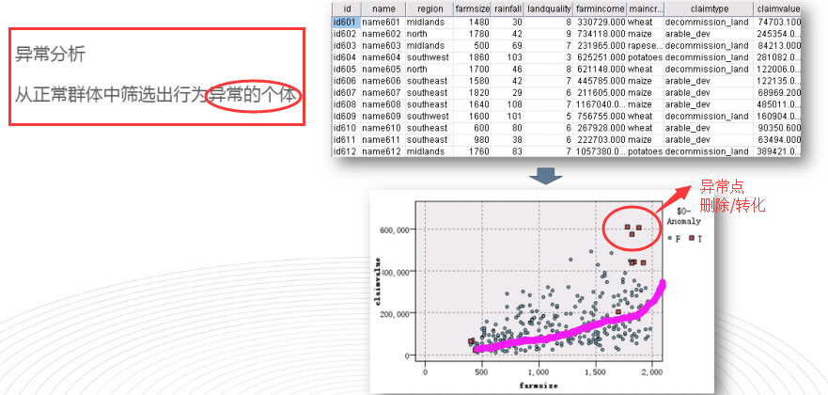Click the north region in the id602 row
The width and height of the screenshot is (828, 395).
pyautogui.click(x=430, y=34)
